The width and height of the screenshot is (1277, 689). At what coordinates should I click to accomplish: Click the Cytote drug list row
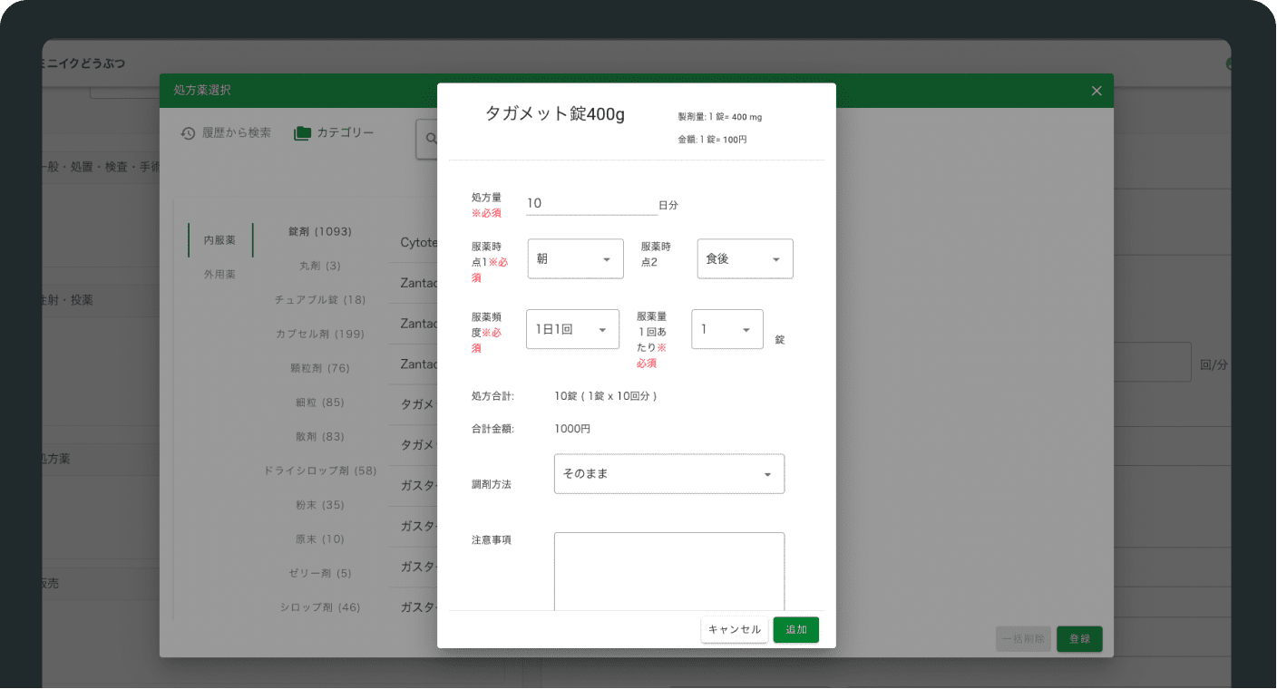click(x=419, y=243)
